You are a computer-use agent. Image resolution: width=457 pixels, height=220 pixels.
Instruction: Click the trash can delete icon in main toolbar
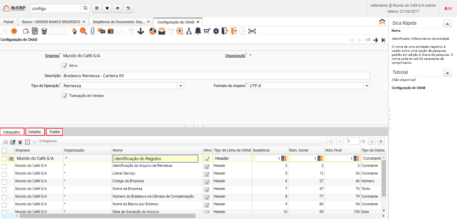tap(44, 31)
